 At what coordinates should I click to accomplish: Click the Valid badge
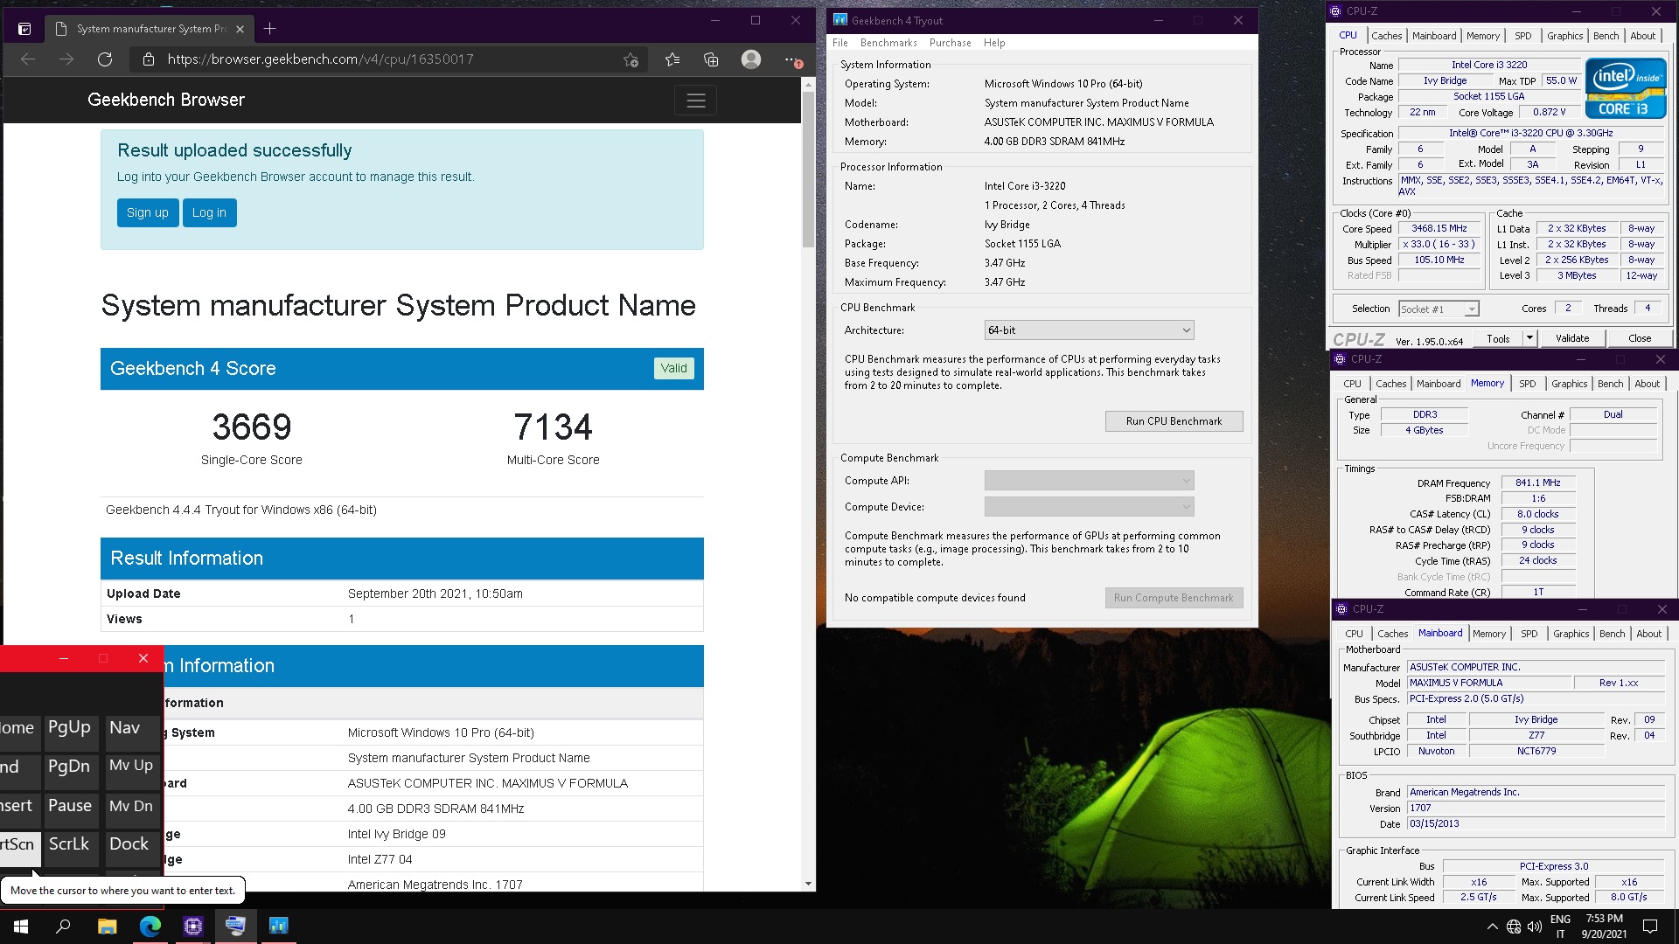tap(673, 368)
